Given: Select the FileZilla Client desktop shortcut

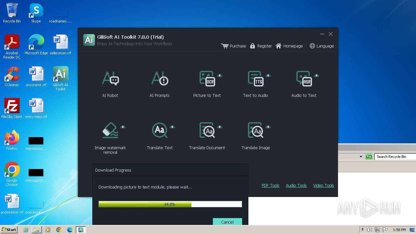Looking at the screenshot, I should click(x=12, y=109).
